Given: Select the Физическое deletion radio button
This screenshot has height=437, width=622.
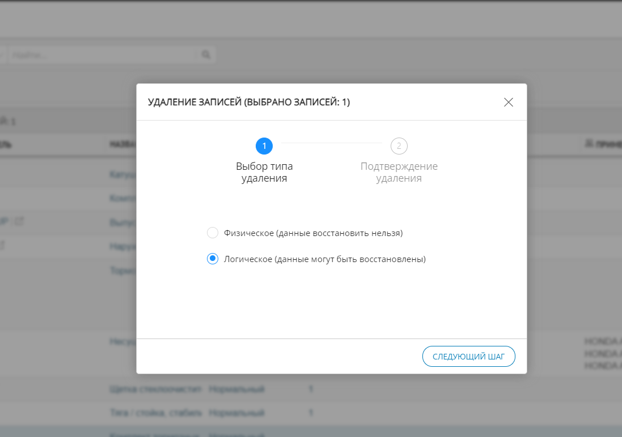Looking at the screenshot, I should click(x=213, y=233).
